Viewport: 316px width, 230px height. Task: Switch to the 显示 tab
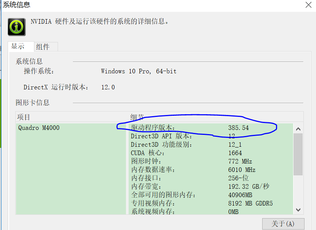pos(21,46)
